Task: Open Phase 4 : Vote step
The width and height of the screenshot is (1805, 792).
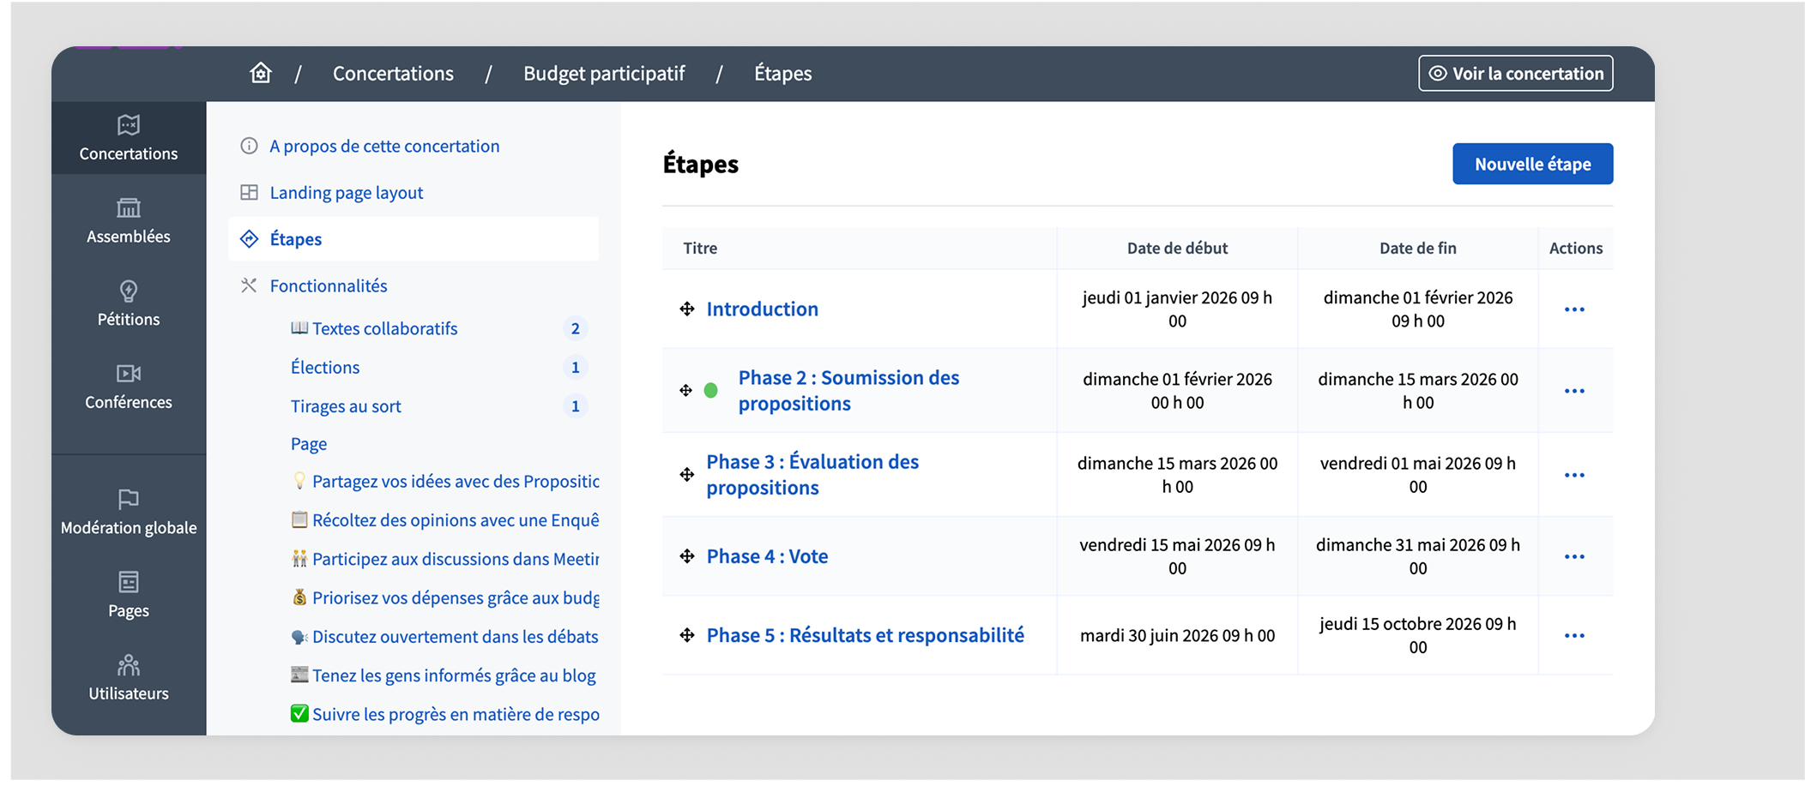Action: (x=768, y=556)
